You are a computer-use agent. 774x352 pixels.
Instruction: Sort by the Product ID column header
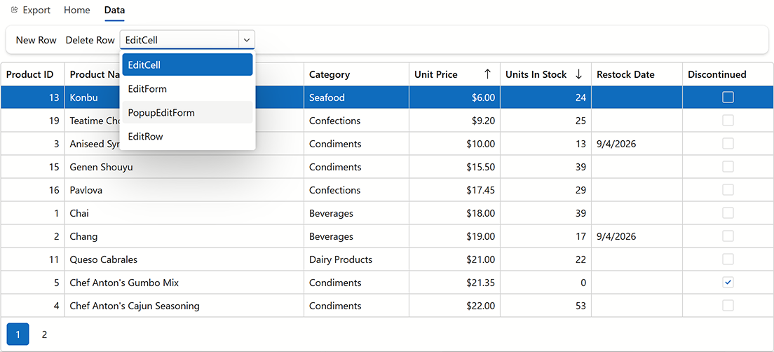tap(32, 74)
